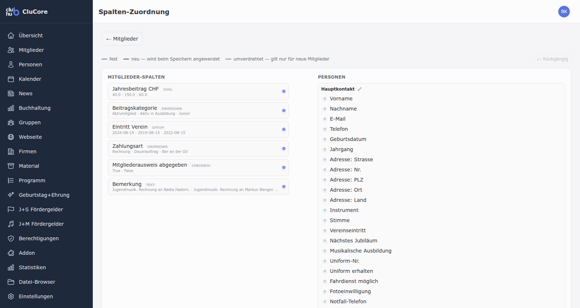This screenshot has height=308, width=580.
Task: Click the Programm list icon
Action: point(11,180)
